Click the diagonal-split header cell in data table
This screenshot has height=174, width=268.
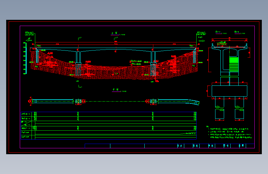pos(26,123)
